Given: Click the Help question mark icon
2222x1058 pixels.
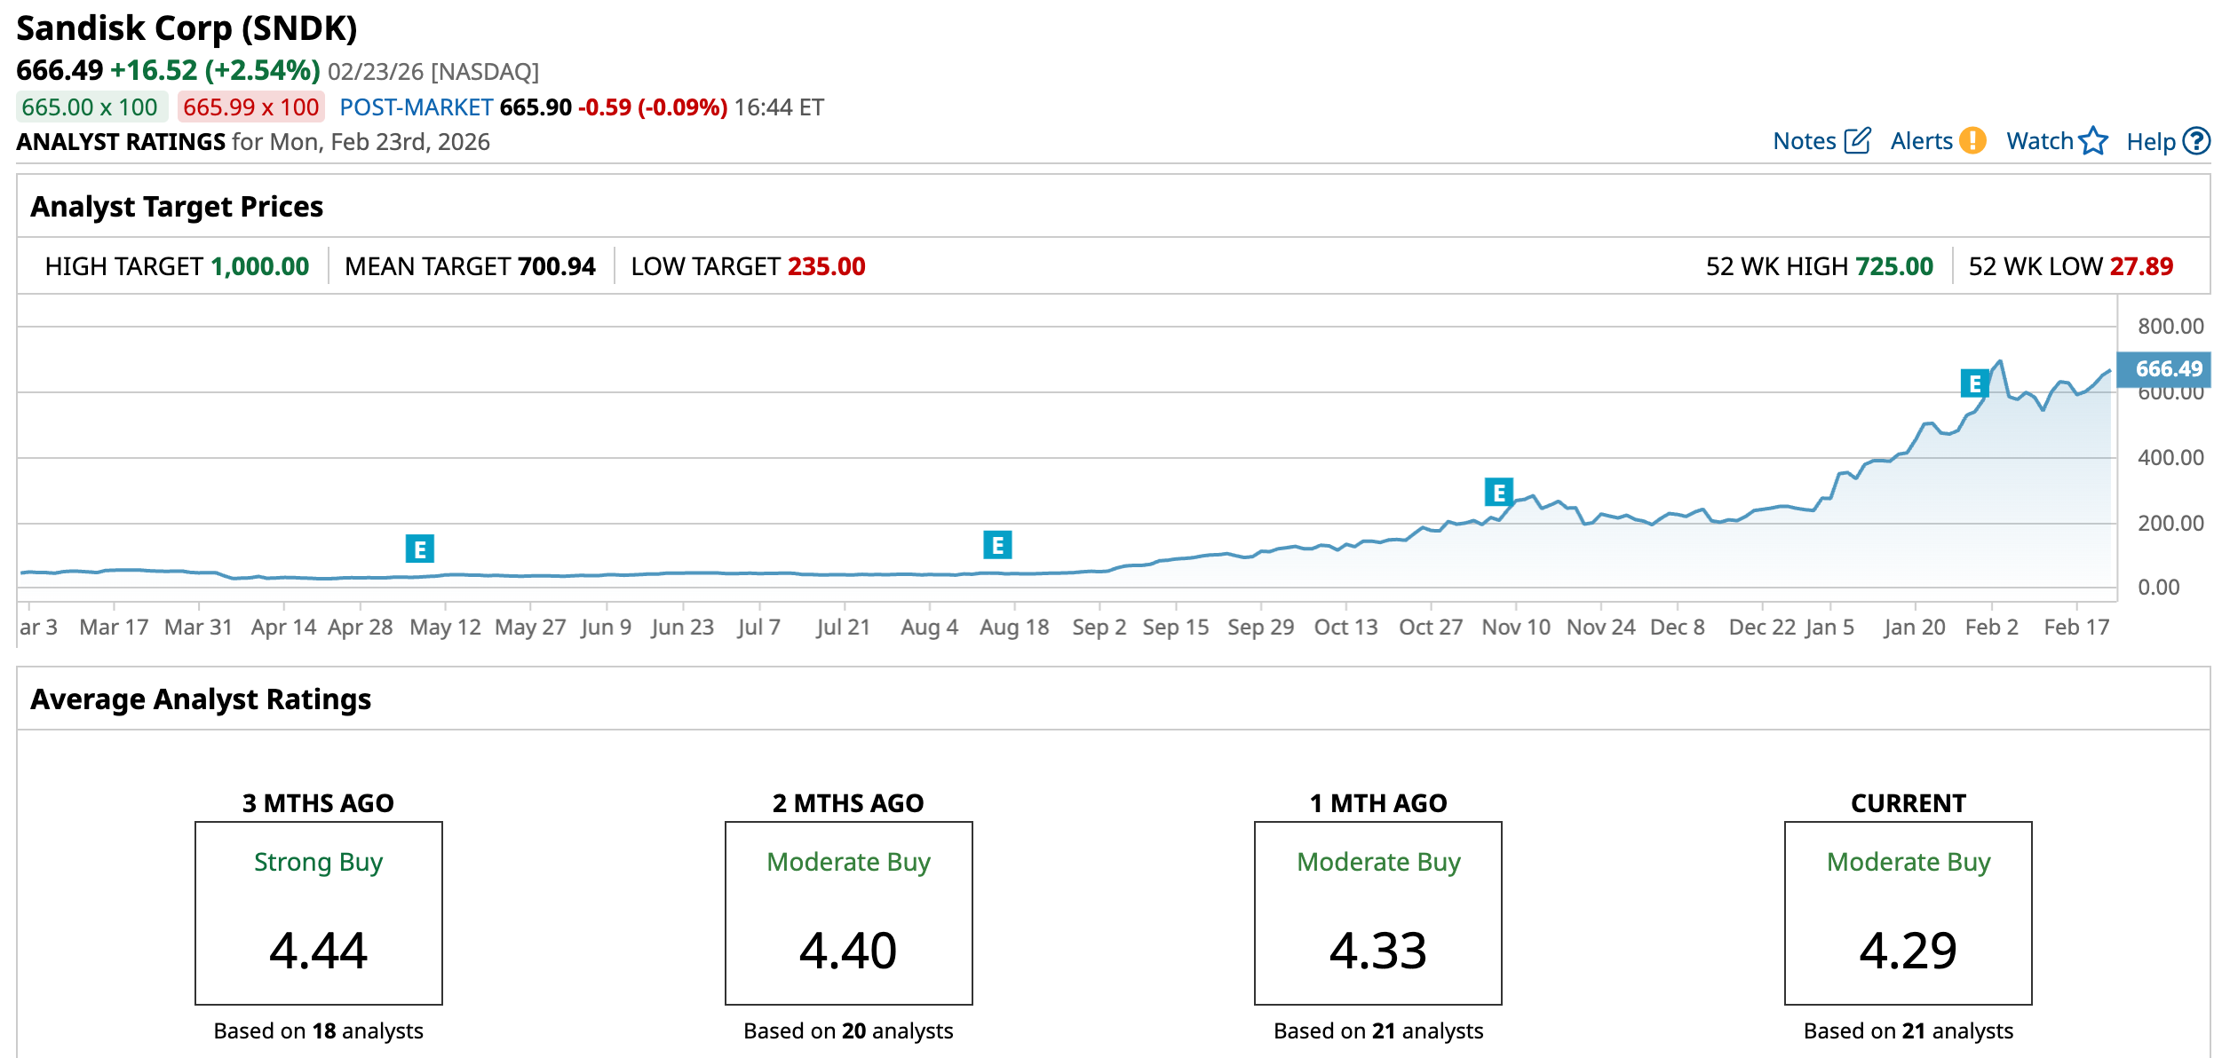Looking at the screenshot, I should click(2196, 141).
